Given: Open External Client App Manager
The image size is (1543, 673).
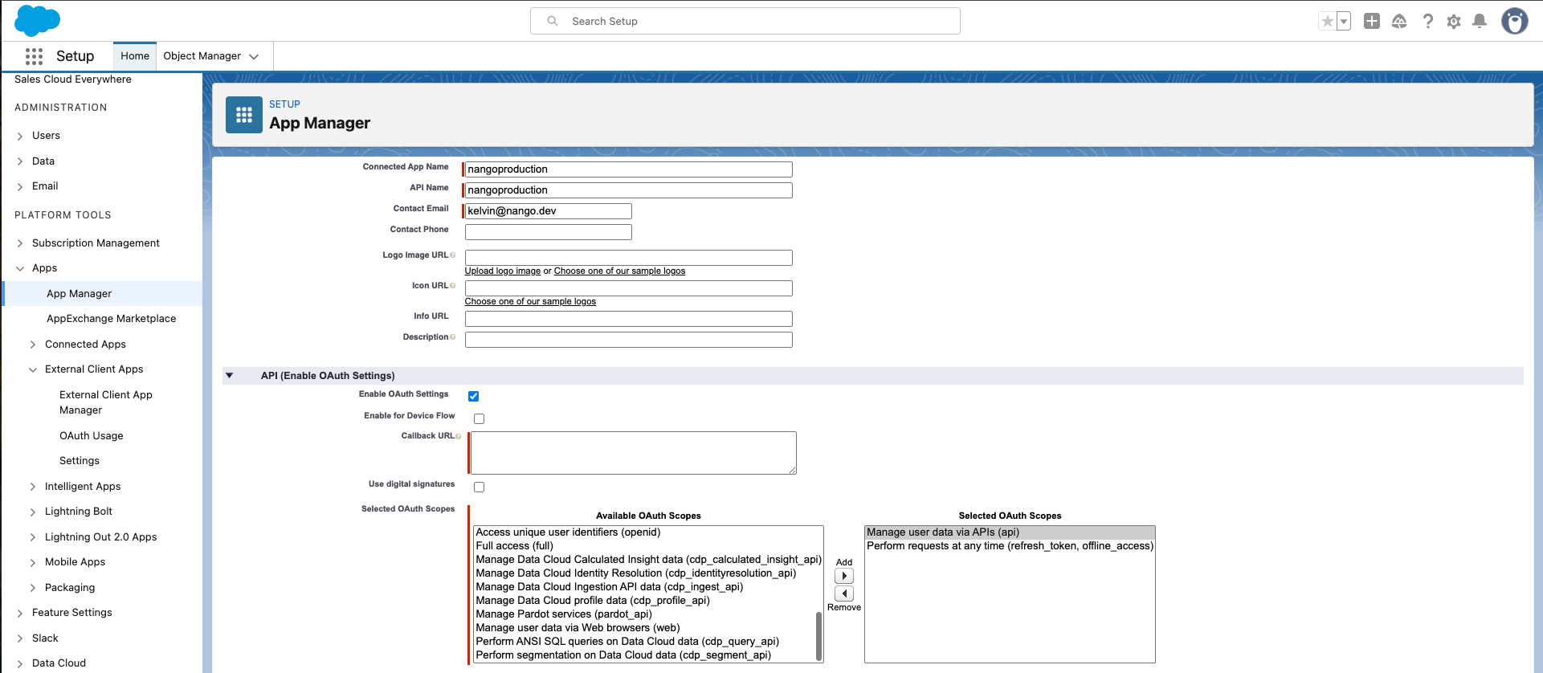Looking at the screenshot, I should (x=106, y=402).
